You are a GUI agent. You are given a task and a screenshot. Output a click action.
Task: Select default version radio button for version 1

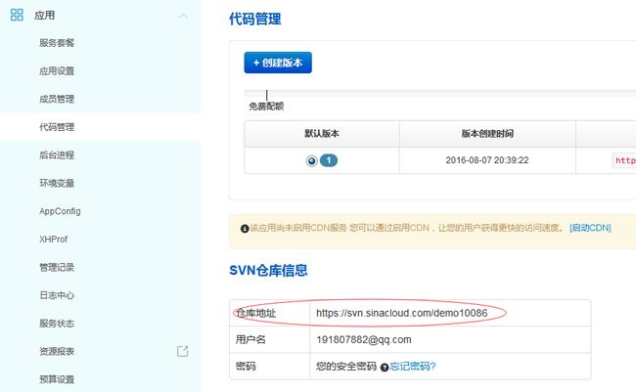311,161
